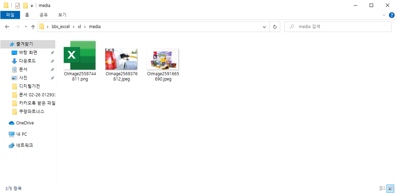
Task: Expand the ribbon with the chevron
Action: (384, 15)
